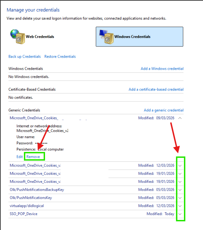Click the expanded Microsoft_OneDrive_Cookies entry title
Image resolution: width=203 pixels, height=230 pixels.
click(x=34, y=118)
